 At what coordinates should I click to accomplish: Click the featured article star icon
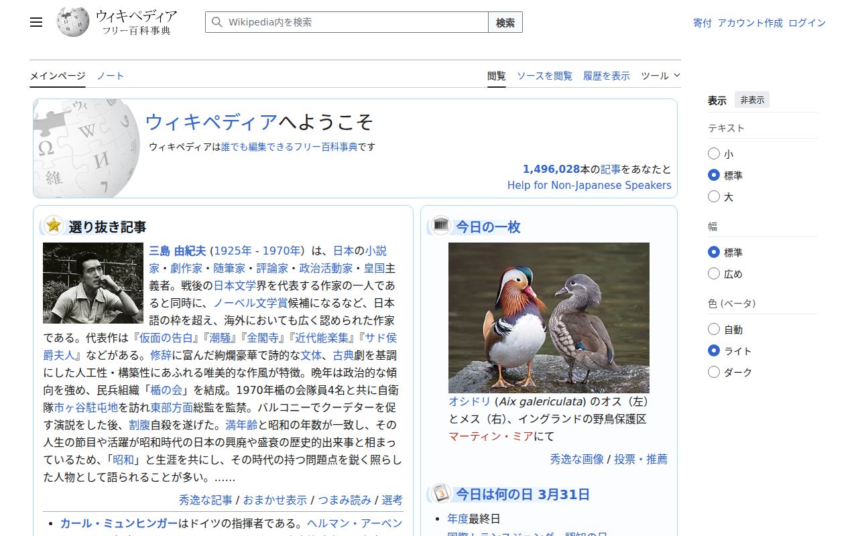[x=54, y=226]
